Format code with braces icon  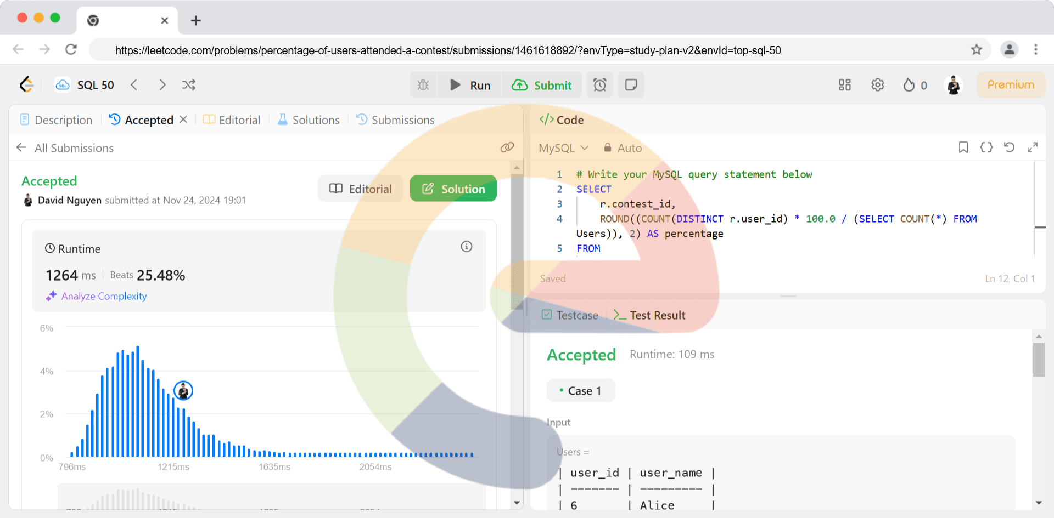(986, 147)
